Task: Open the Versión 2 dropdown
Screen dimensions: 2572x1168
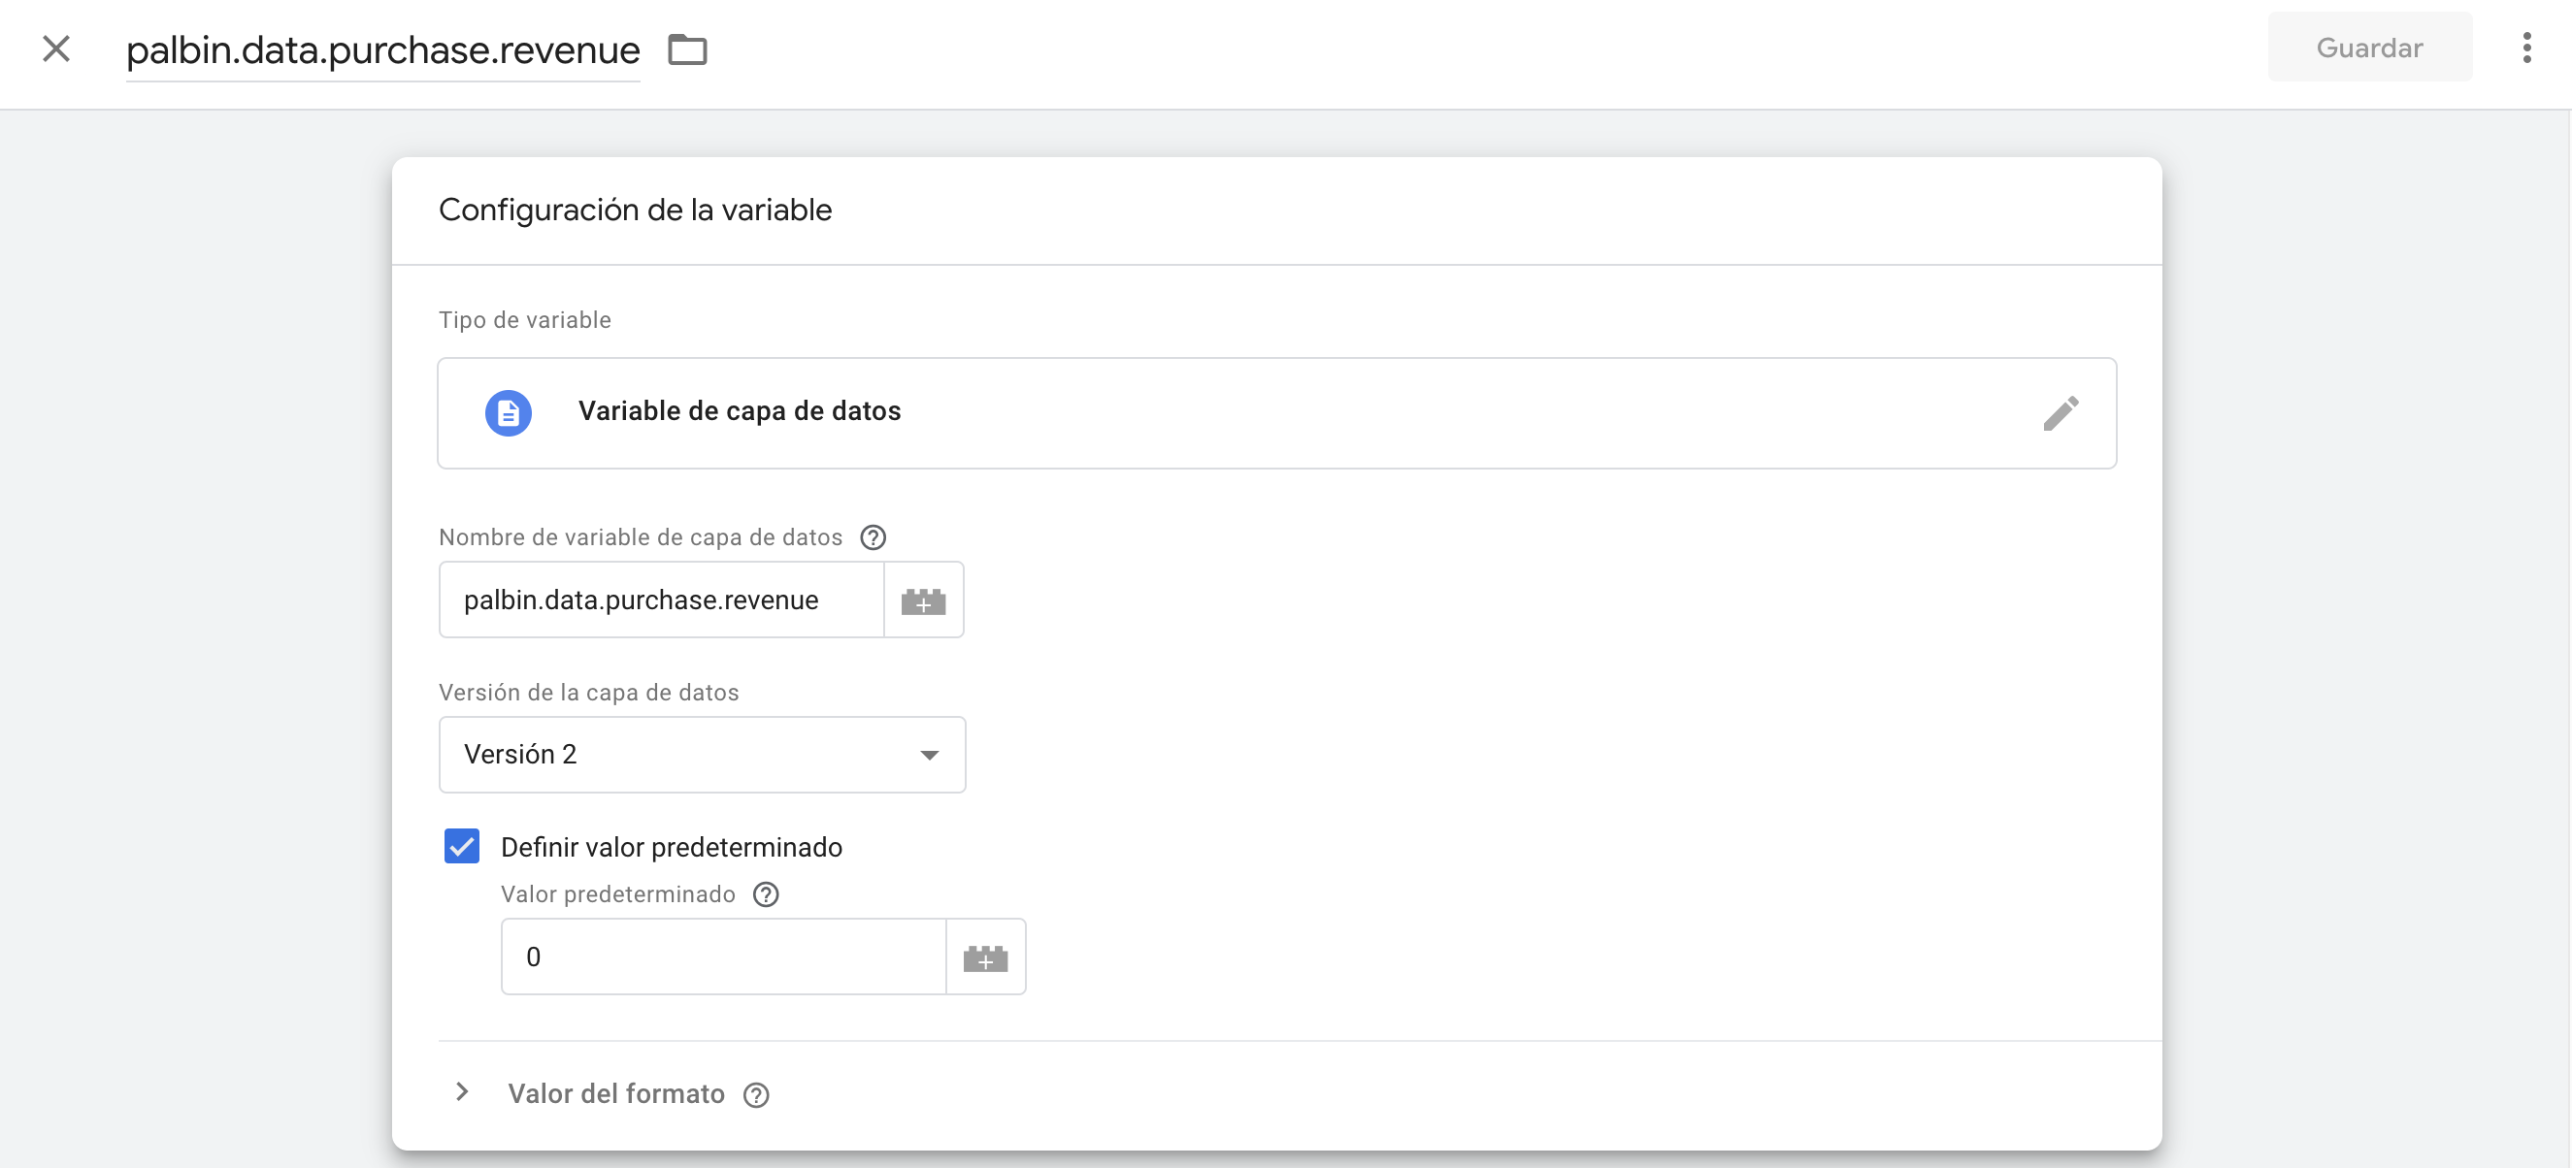Action: (x=702, y=755)
